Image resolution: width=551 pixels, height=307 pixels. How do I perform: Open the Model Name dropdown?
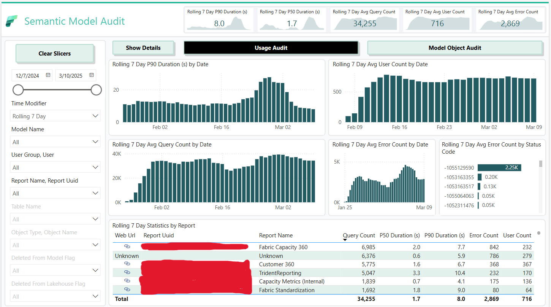point(55,142)
